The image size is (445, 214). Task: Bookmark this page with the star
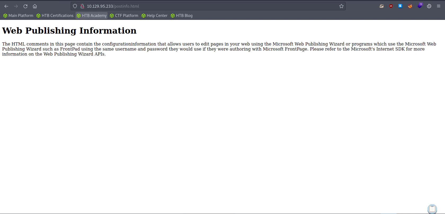pos(341,6)
